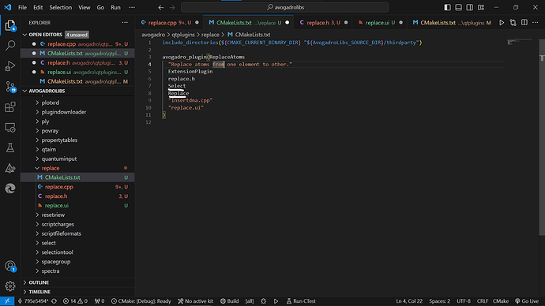Change CRLF line ending setting
This screenshot has width=545, height=306.
[482, 301]
